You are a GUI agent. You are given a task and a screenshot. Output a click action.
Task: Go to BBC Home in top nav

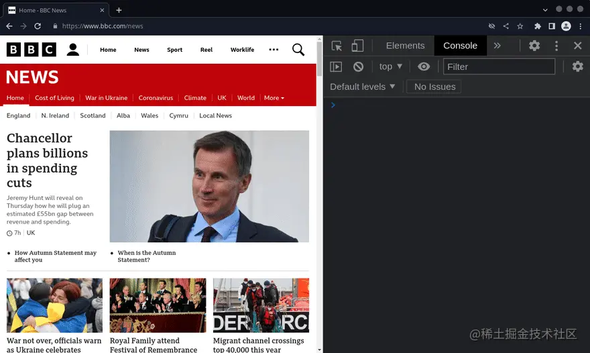tap(108, 50)
